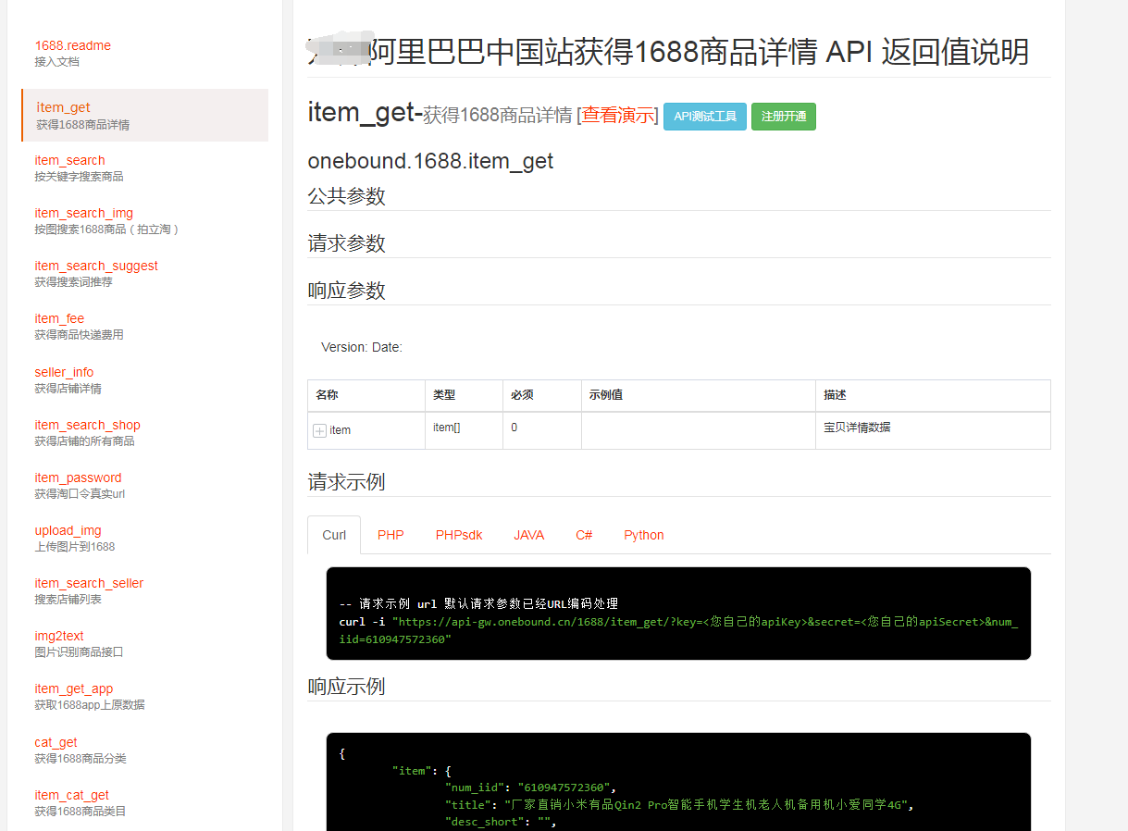Expand the 公共参数 section heading

[346, 196]
